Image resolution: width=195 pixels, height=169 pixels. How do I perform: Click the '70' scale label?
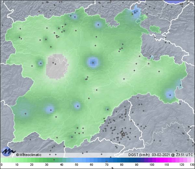107,165
